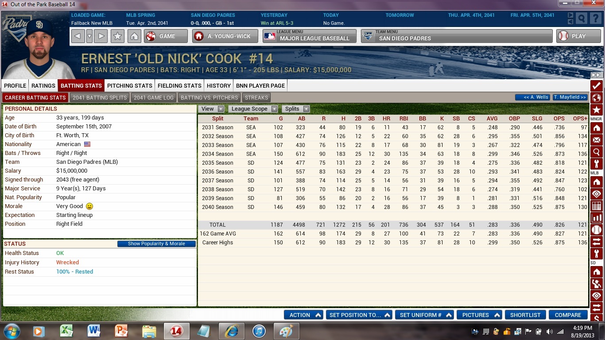Click the star bookmark icon

coord(117,36)
